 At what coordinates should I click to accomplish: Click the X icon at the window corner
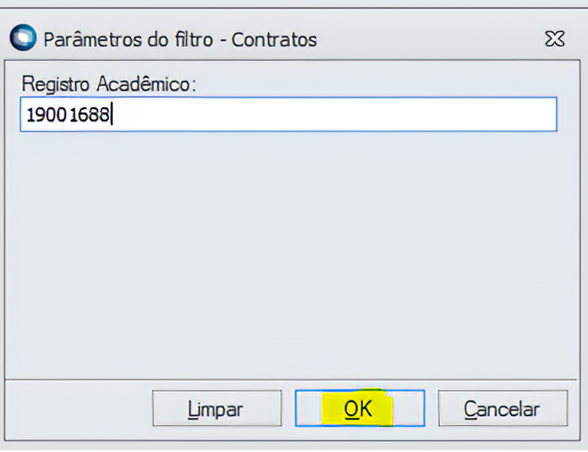[554, 39]
